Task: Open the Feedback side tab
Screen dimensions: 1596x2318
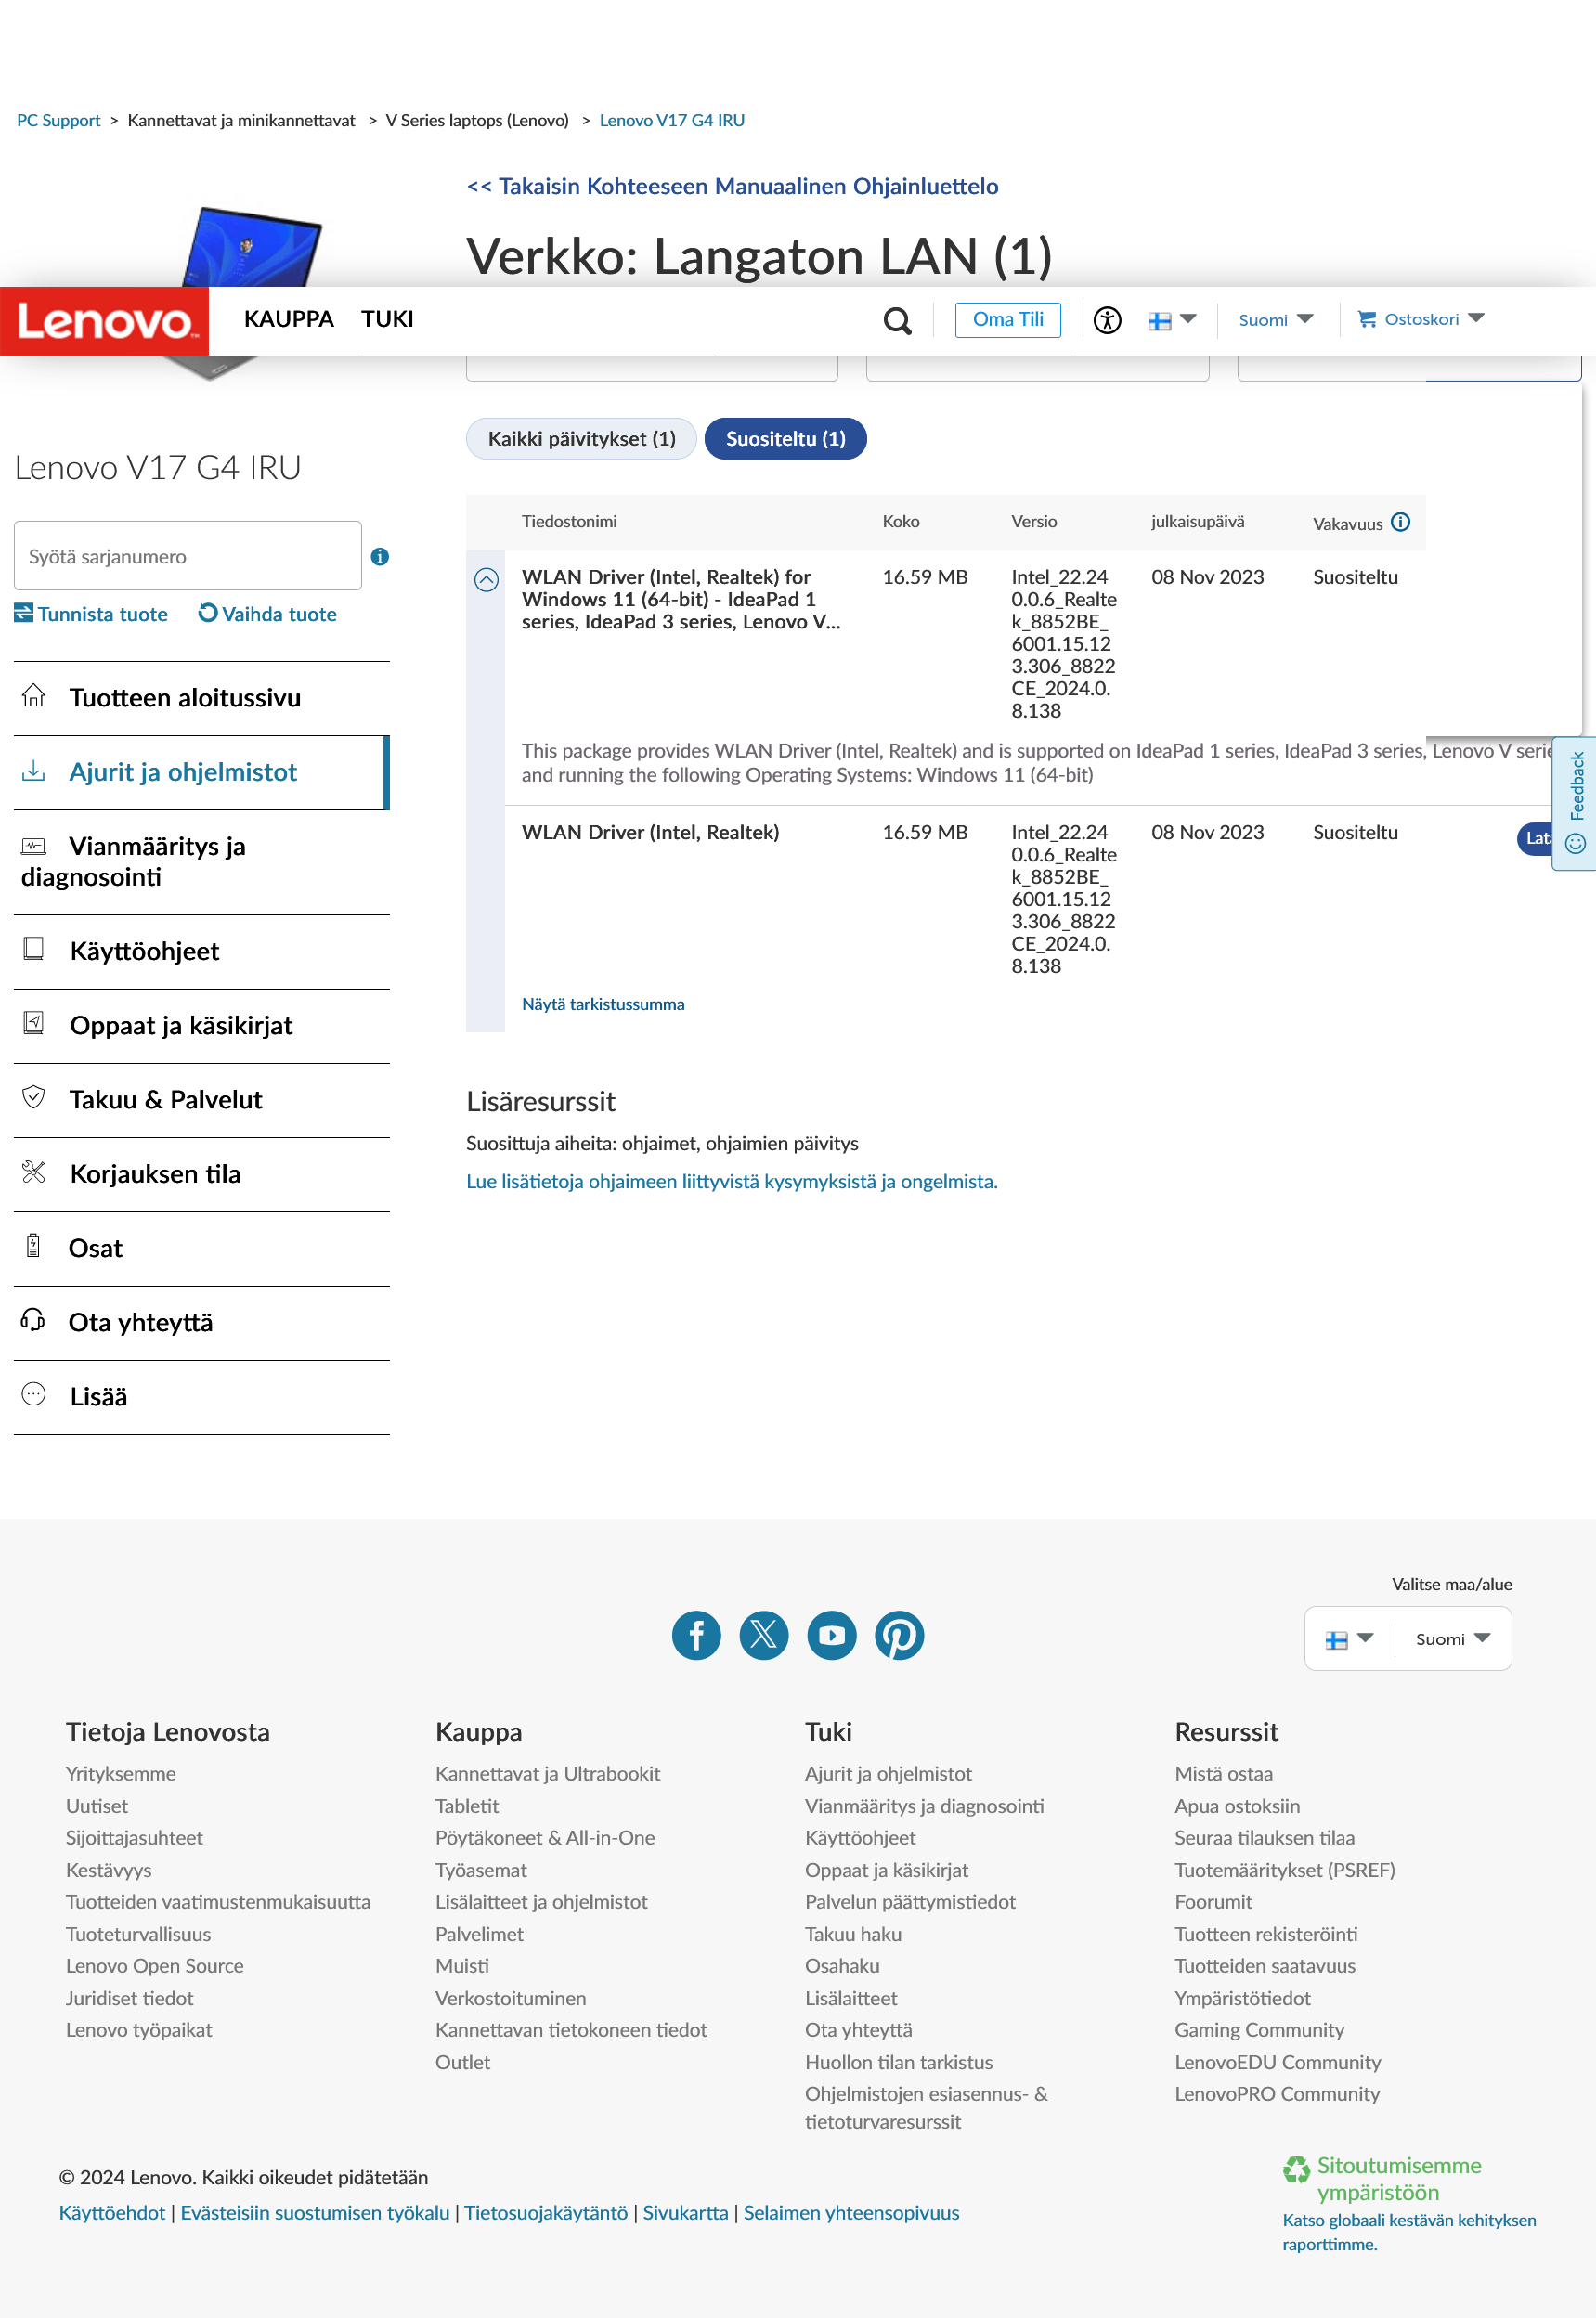Action: click(x=1575, y=804)
